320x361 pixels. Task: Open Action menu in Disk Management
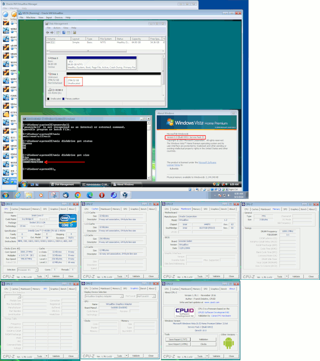click(57, 28)
